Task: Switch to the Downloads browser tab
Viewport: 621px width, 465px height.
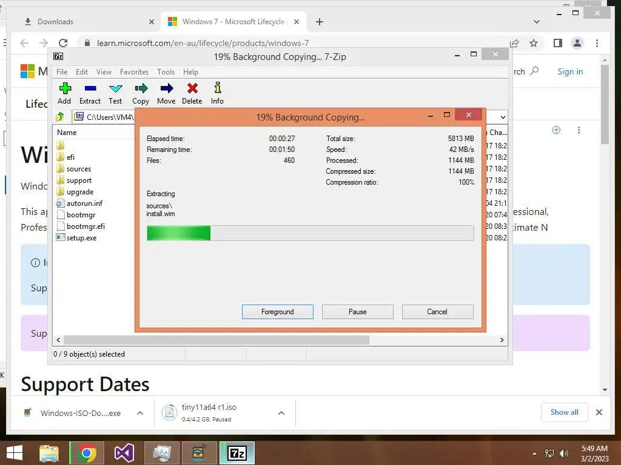Action: 84,22
